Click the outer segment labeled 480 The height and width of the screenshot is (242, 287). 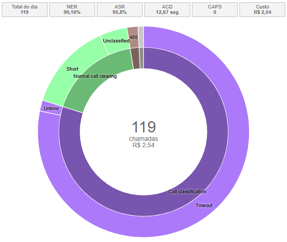coord(133,38)
